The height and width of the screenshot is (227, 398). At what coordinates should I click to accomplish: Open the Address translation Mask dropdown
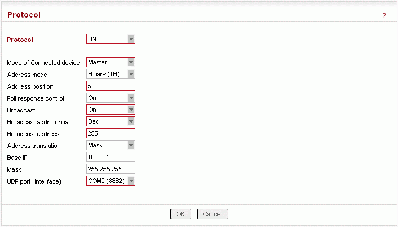111,145
